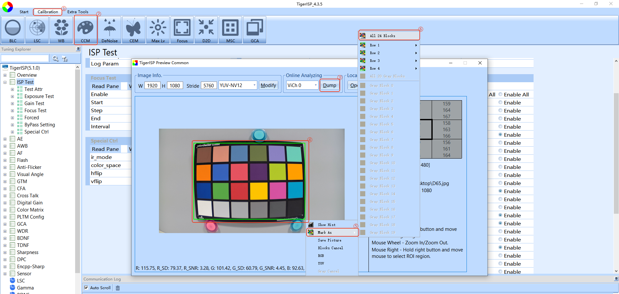Click the Stride field showing 5760
This screenshot has width=619, height=294.
[209, 85]
